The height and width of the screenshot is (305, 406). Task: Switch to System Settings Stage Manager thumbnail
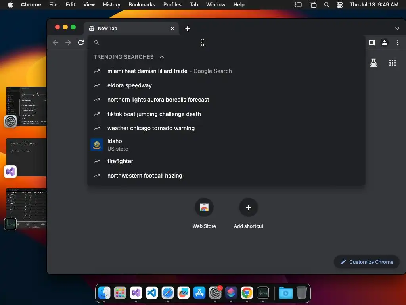pos(27,106)
